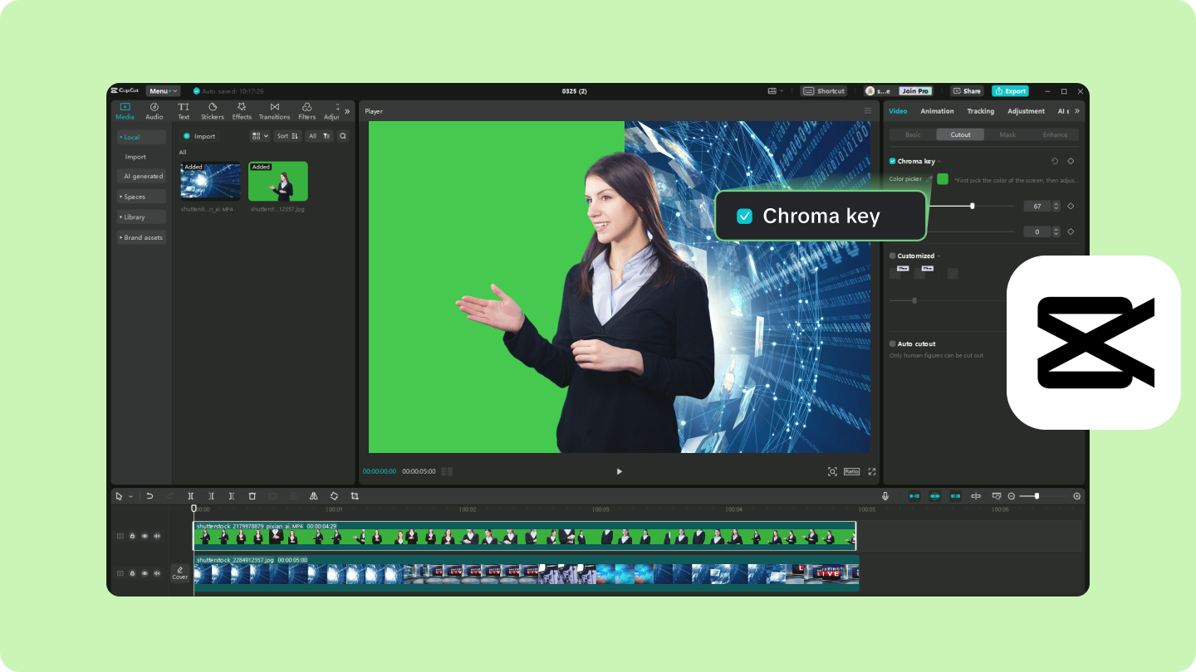Image resolution: width=1196 pixels, height=672 pixels.
Task: Open the Transitions tab
Action: pyautogui.click(x=275, y=111)
